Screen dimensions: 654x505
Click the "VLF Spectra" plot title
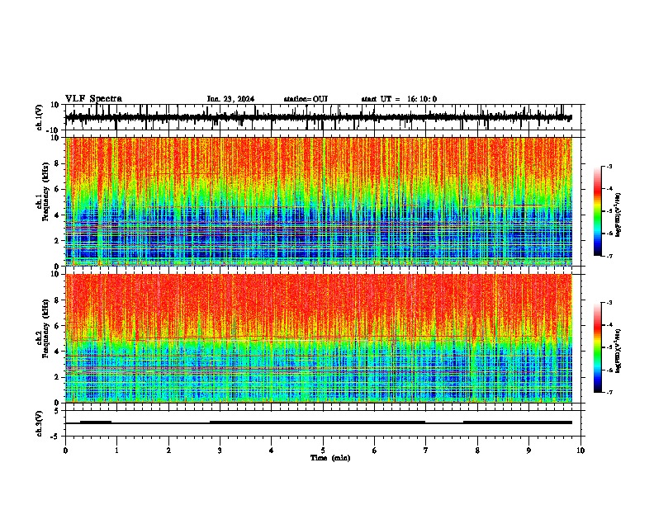click(93, 99)
